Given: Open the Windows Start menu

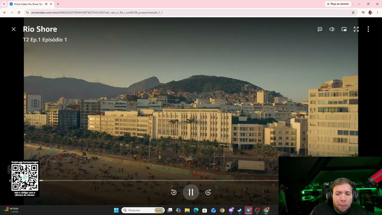Looking at the screenshot, I should (x=116, y=210).
